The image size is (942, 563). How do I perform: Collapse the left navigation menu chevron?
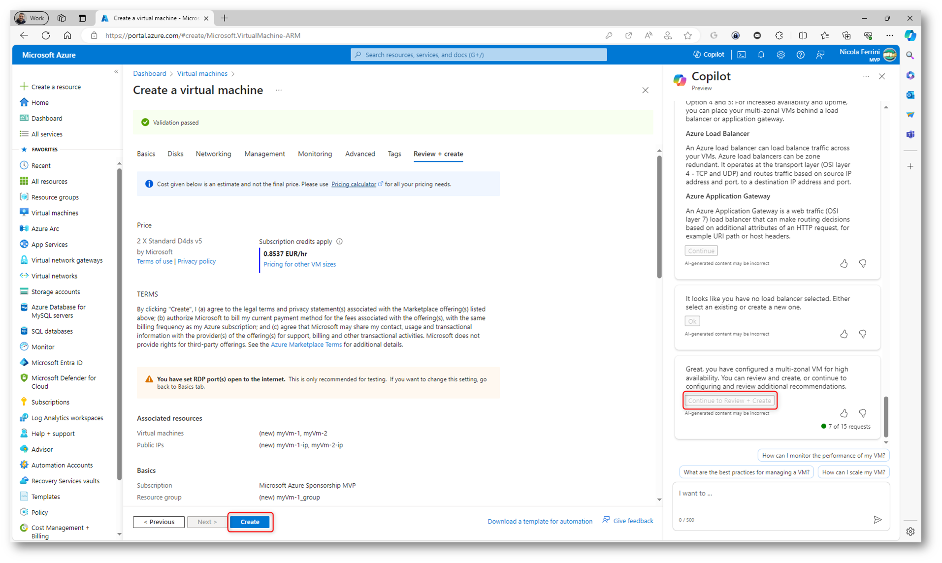click(x=116, y=72)
